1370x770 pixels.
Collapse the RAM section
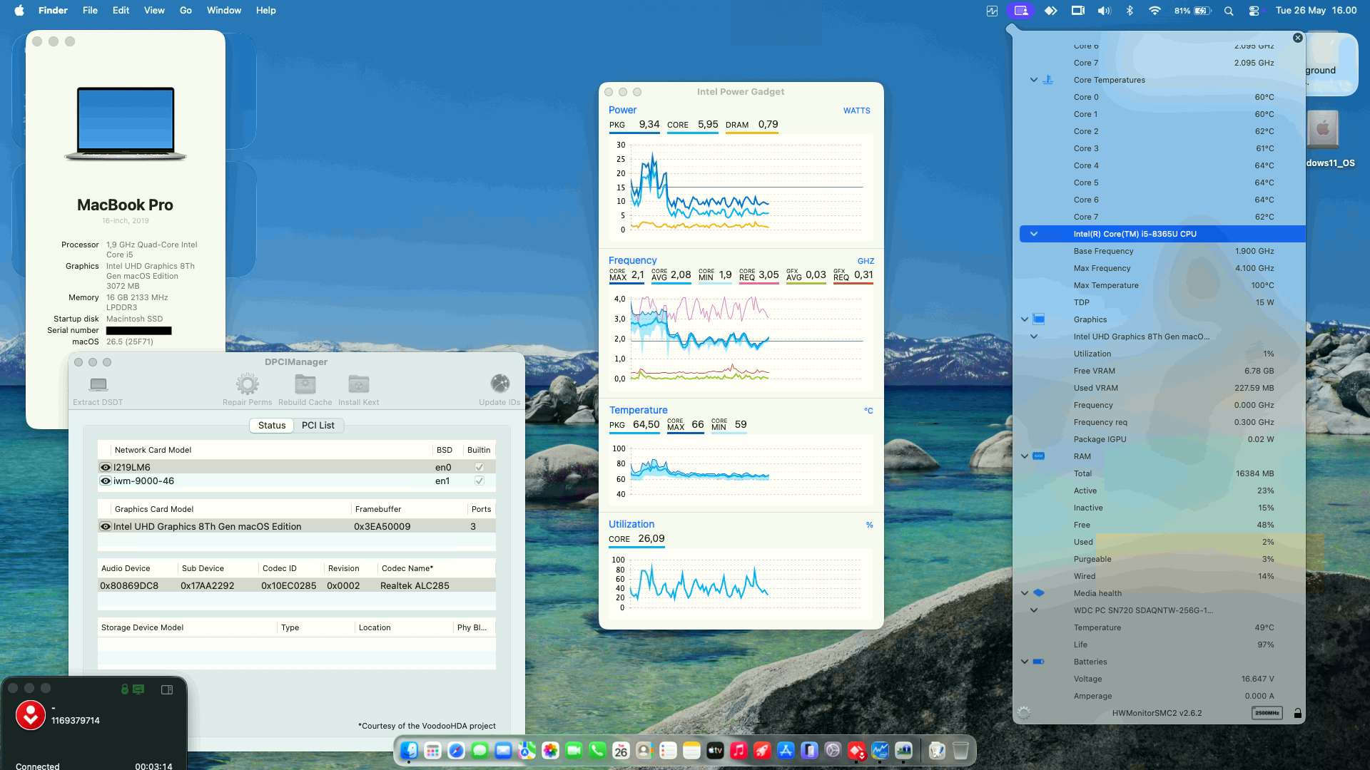(1025, 456)
